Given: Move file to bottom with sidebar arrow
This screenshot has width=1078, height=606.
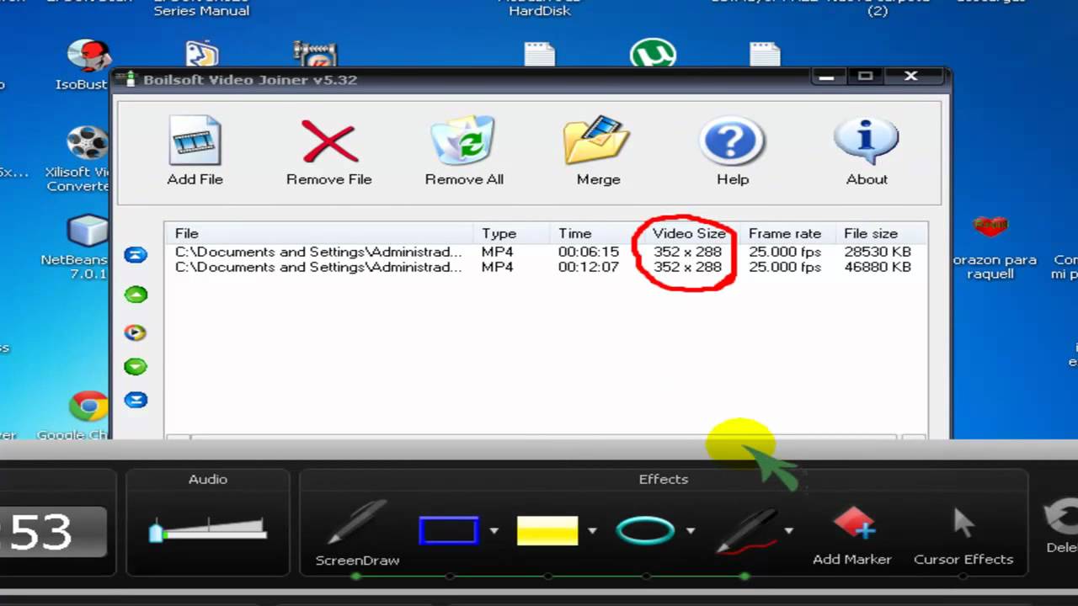Looking at the screenshot, I should [136, 401].
